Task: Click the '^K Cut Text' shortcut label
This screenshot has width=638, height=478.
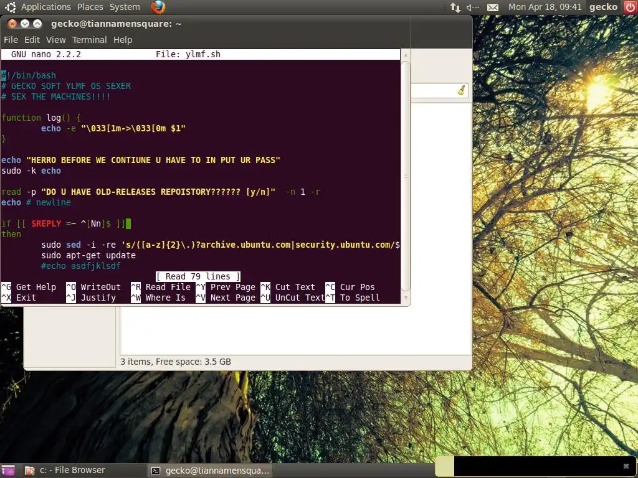Action: [x=288, y=286]
